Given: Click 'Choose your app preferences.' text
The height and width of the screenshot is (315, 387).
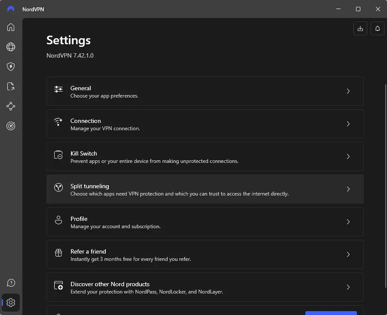Looking at the screenshot, I should (x=104, y=96).
